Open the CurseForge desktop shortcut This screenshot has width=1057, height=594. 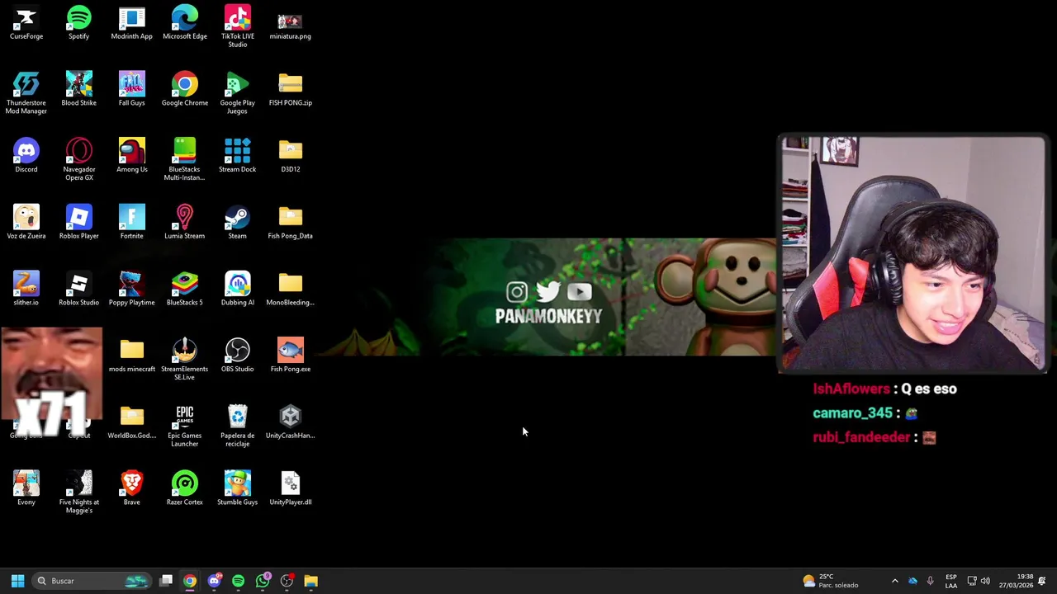pos(26,24)
